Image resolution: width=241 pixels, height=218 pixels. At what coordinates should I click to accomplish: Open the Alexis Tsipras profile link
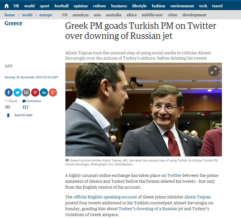[198, 197]
